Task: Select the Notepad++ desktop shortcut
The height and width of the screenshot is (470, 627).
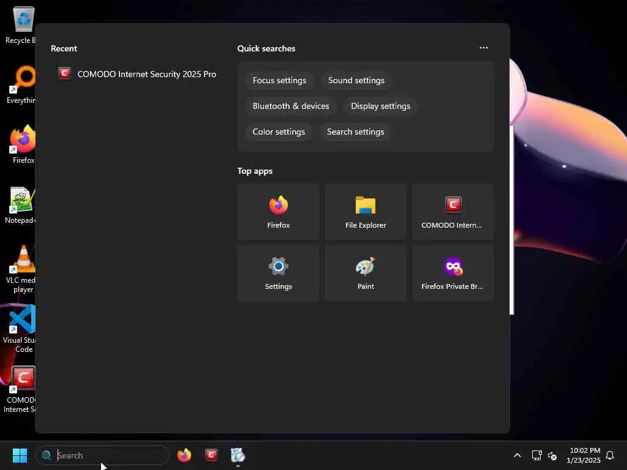Action: pyautogui.click(x=20, y=205)
